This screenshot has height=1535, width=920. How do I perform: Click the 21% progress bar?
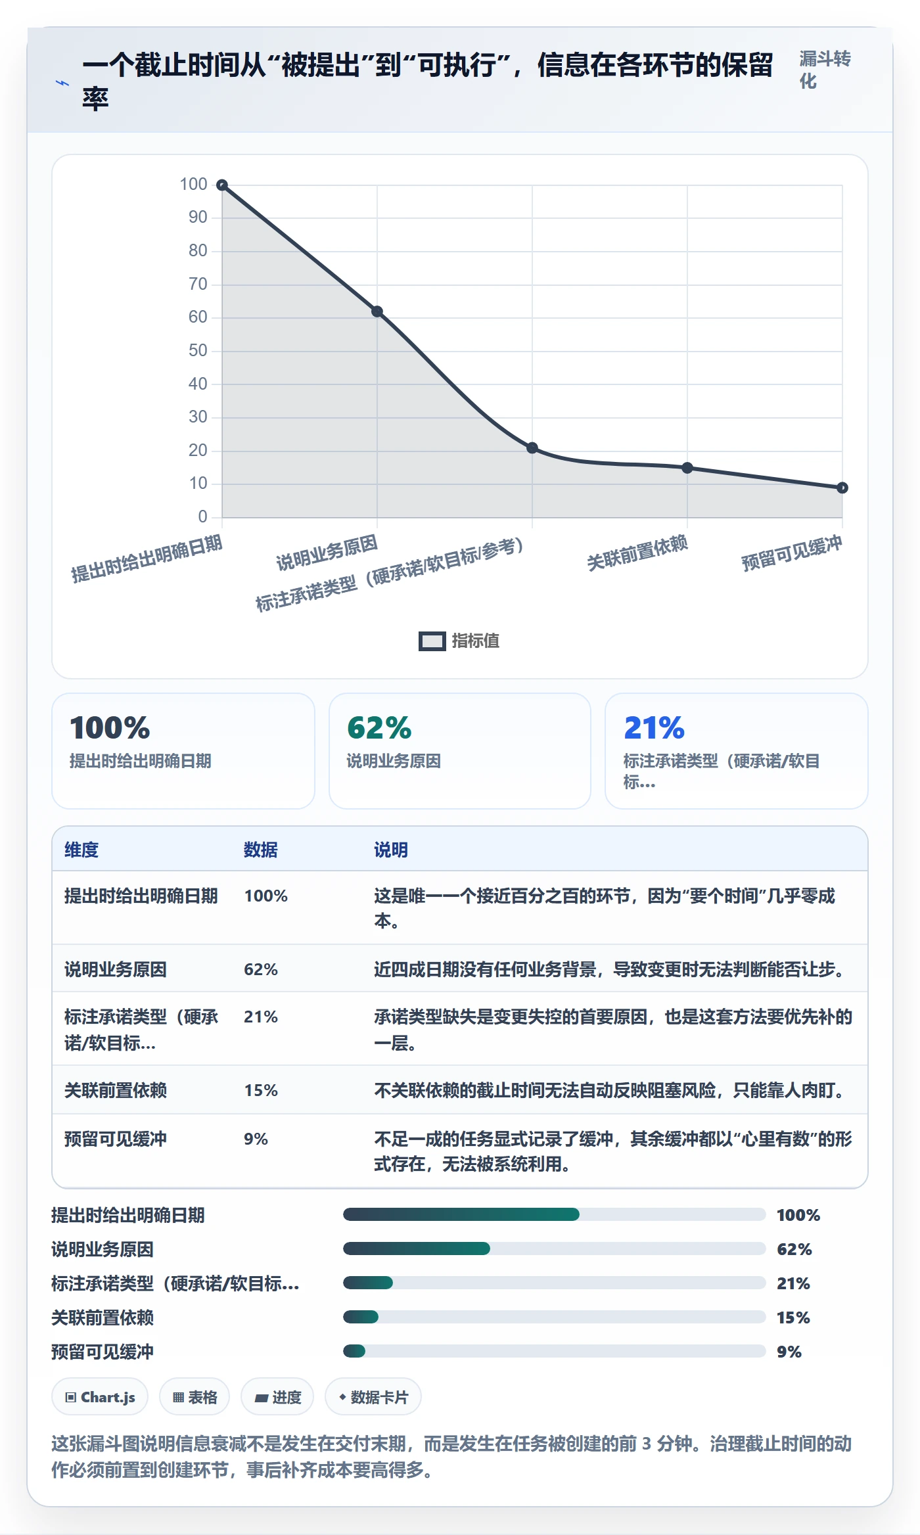(x=554, y=1283)
